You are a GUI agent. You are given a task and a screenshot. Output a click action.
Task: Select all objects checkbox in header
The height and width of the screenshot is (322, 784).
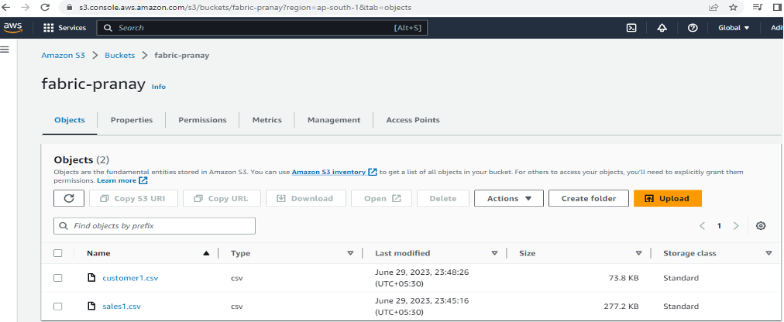pyautogui.click(x=58, y=253)
